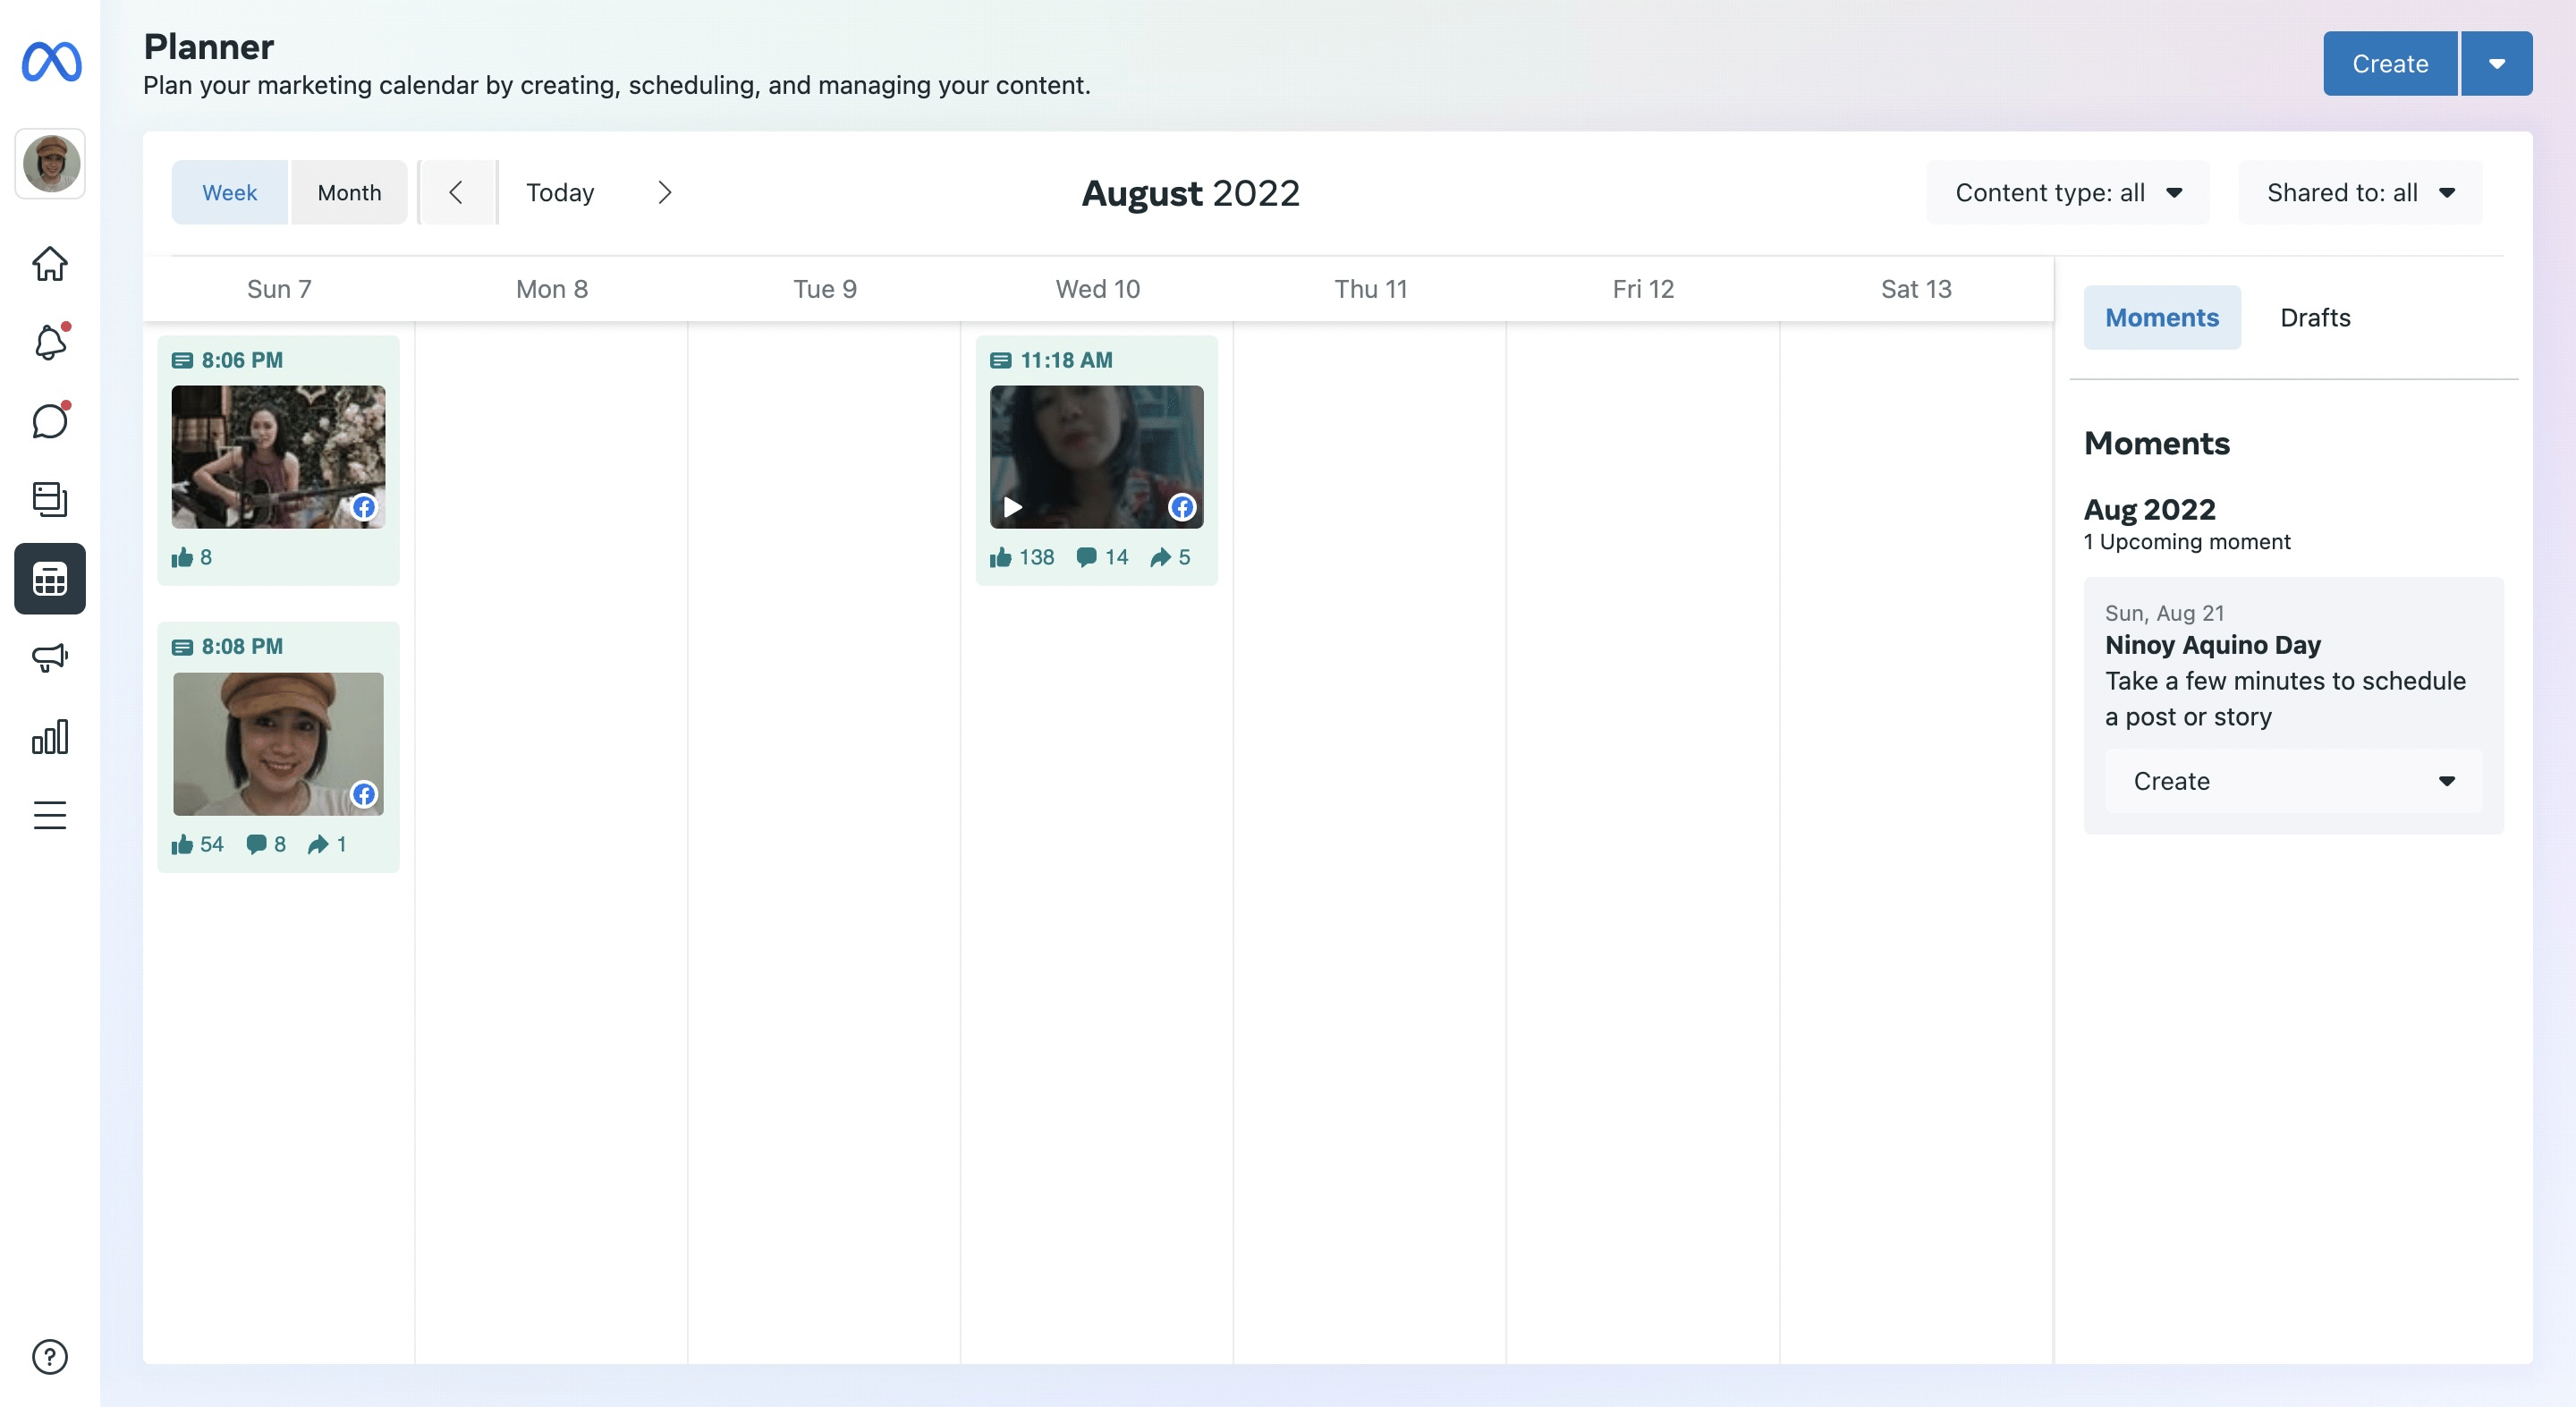
Task: Go to next week with right chevron
Action: [x=665, y=192]
